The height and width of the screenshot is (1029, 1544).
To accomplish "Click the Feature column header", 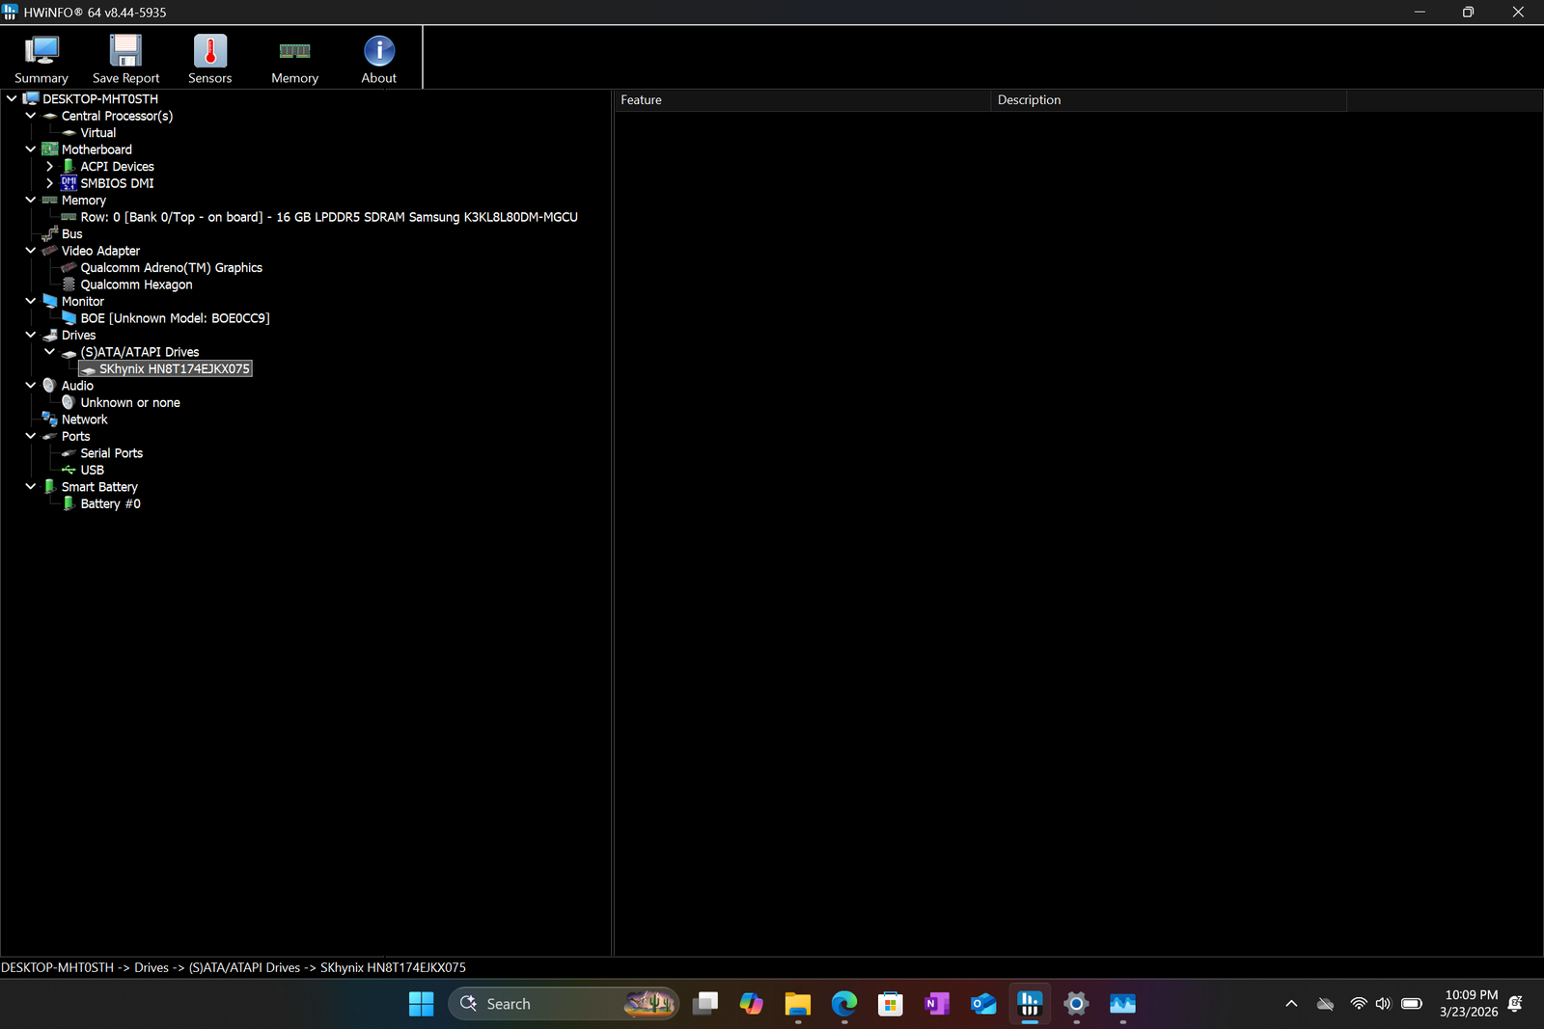I will click(801, 100).
